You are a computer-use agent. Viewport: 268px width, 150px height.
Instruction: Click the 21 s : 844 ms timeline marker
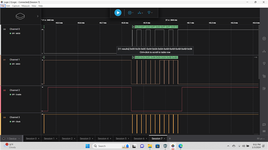point(171,20)
